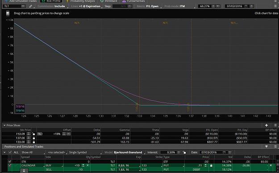Open the 133 strike dropdown in BUY row
This screenshot has height=173, width=279.
[x=152, y=165]
